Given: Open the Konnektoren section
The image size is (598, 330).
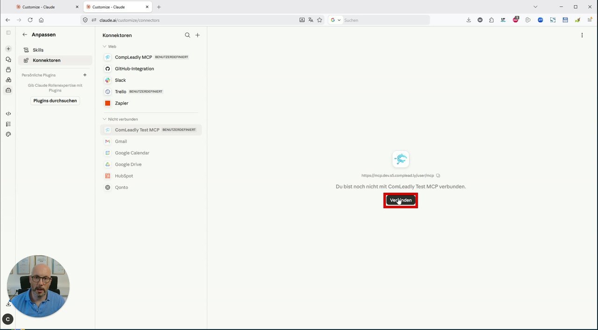Looking at the screenshot, I should [55, 60].
